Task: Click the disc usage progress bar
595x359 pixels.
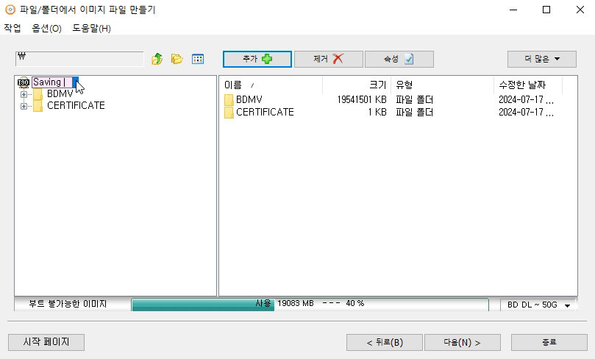Action: (x=310, y=305)
